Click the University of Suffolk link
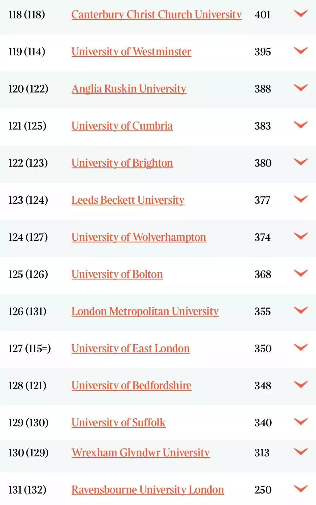This screenshot has height=505, width=316. click(x=118, y=422)
